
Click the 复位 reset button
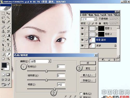pos(88,69)
